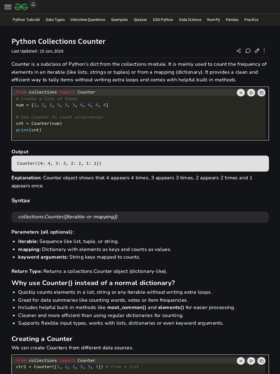Navigate to the Practice link
The height and width of the screenshot is (374, 280).
(x=251, y=20)
